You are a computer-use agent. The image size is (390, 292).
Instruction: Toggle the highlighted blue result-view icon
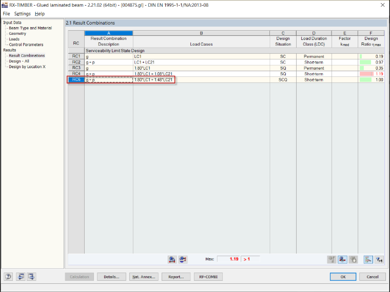(x=342, y=260)
